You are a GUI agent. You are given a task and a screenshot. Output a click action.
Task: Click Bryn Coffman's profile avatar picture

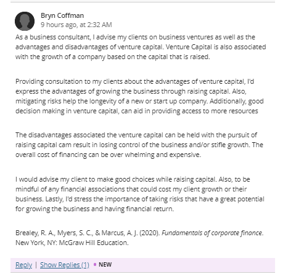25,21
